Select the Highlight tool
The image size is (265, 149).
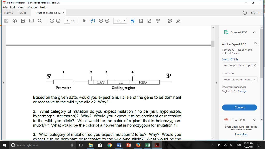(x=178, y=21)
